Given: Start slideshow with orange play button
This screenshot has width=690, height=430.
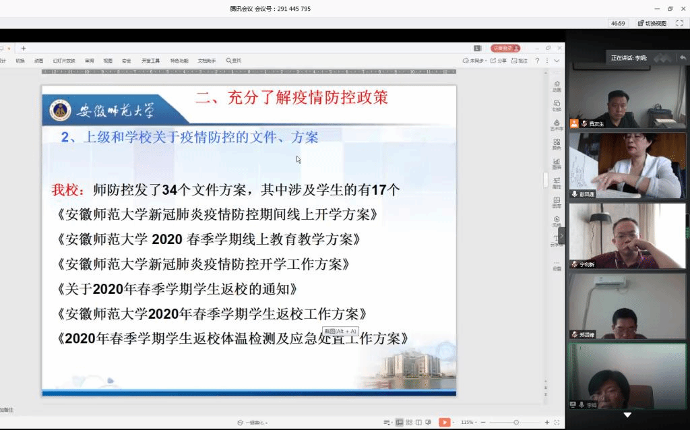Looking at the screenshot, I should click(445, 422).
